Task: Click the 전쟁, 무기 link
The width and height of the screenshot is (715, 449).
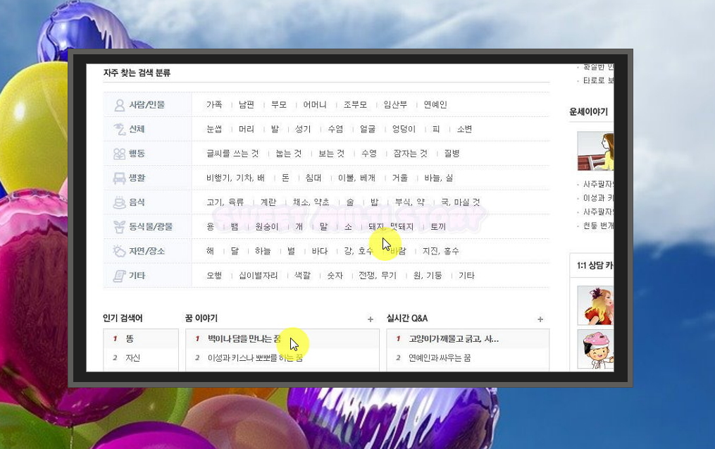Action: (378, 275)
